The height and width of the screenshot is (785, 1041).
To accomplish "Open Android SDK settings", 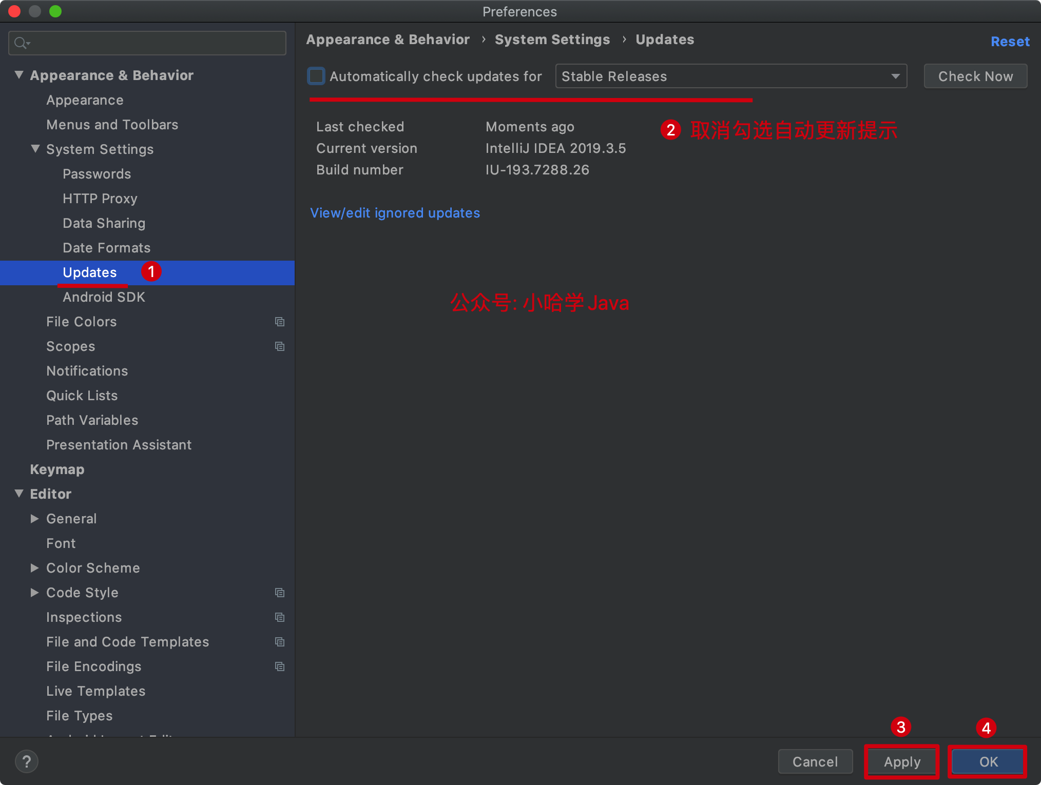I will pyautogui.click(x=104, y=297).
